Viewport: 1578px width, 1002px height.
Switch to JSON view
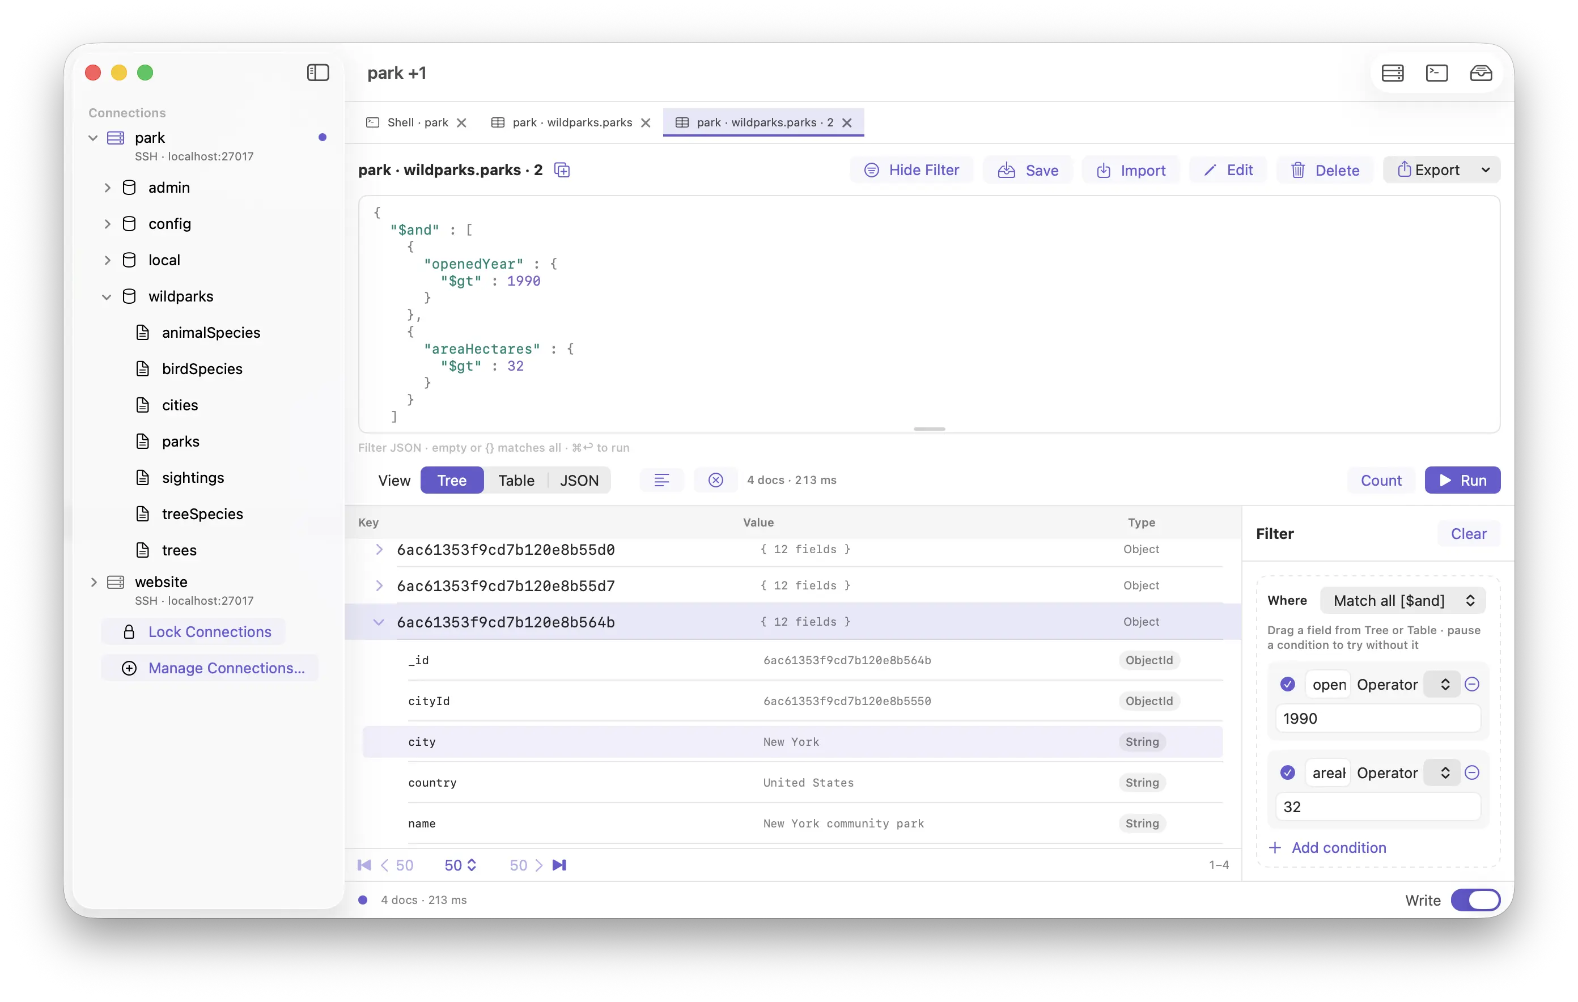click(x=579, y=481)
